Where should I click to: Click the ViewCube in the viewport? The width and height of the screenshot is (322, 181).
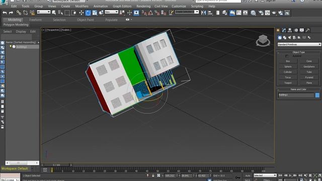(263, 40)
